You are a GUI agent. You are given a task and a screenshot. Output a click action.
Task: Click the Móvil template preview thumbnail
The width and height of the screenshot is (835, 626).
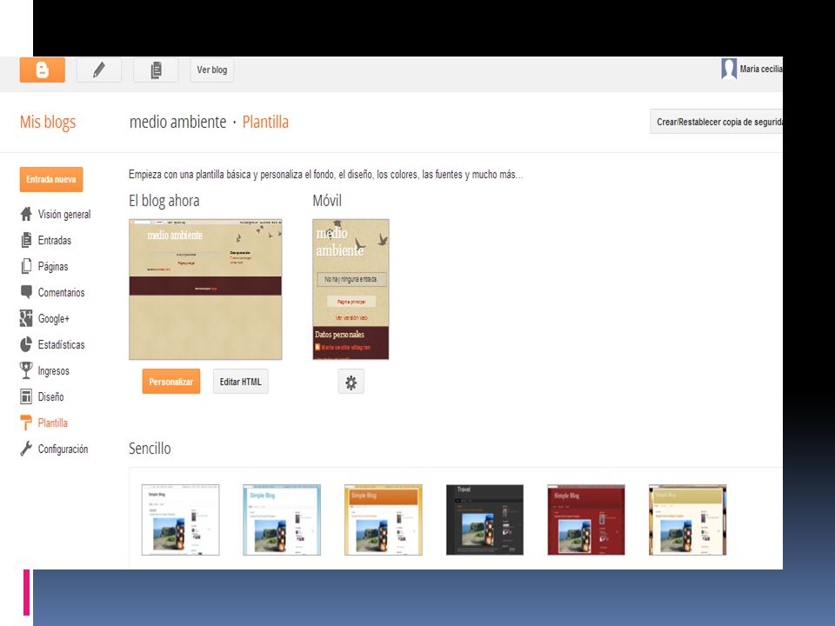[351, 290]
